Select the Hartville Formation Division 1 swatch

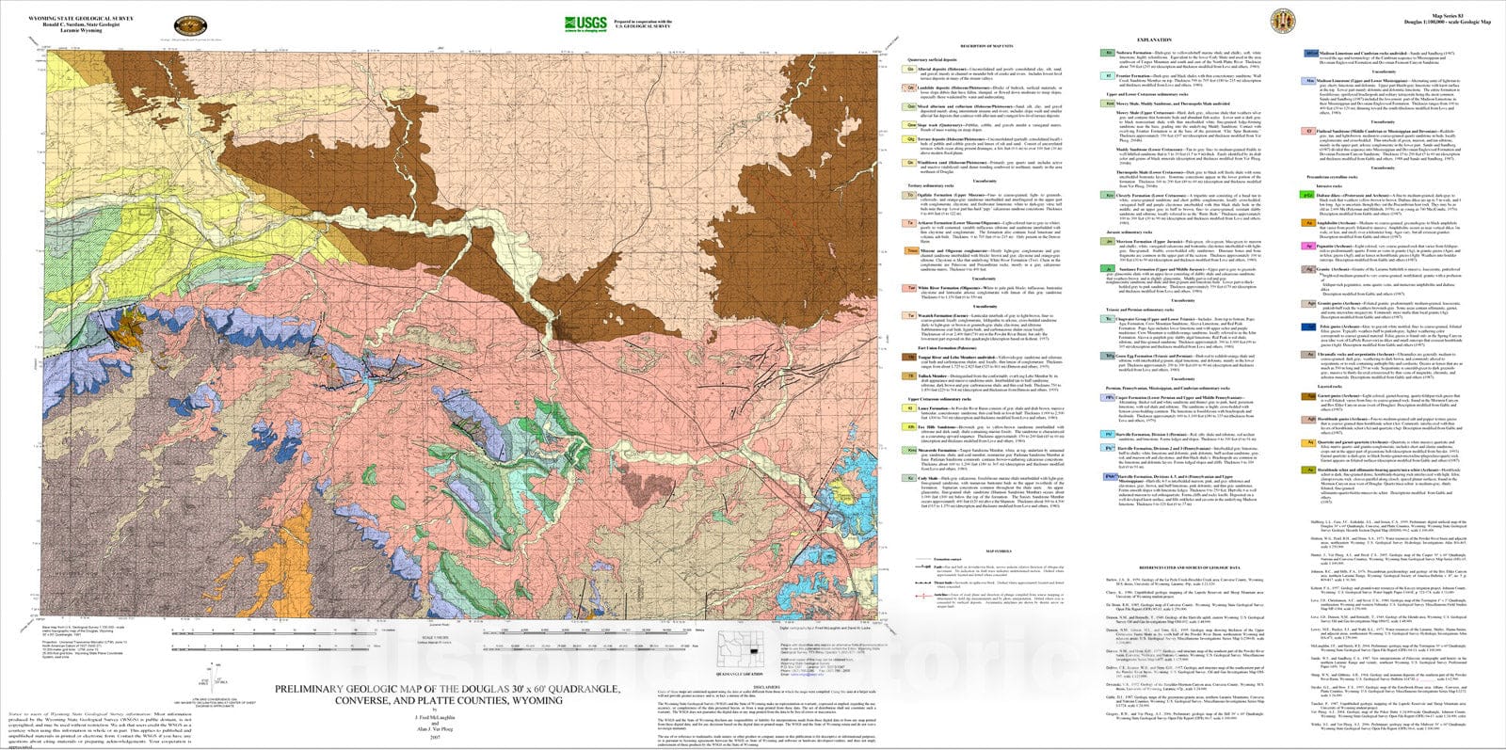(x=1110, y=434)
